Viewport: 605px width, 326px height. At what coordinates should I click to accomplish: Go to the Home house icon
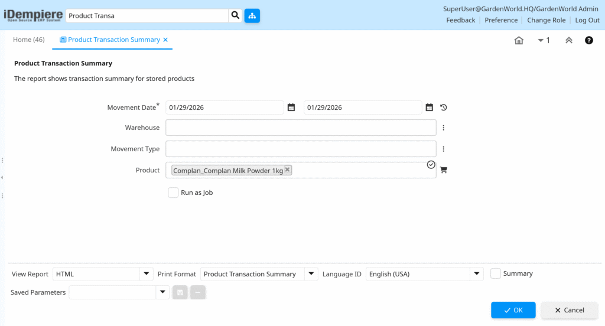[x=519, y=40]
